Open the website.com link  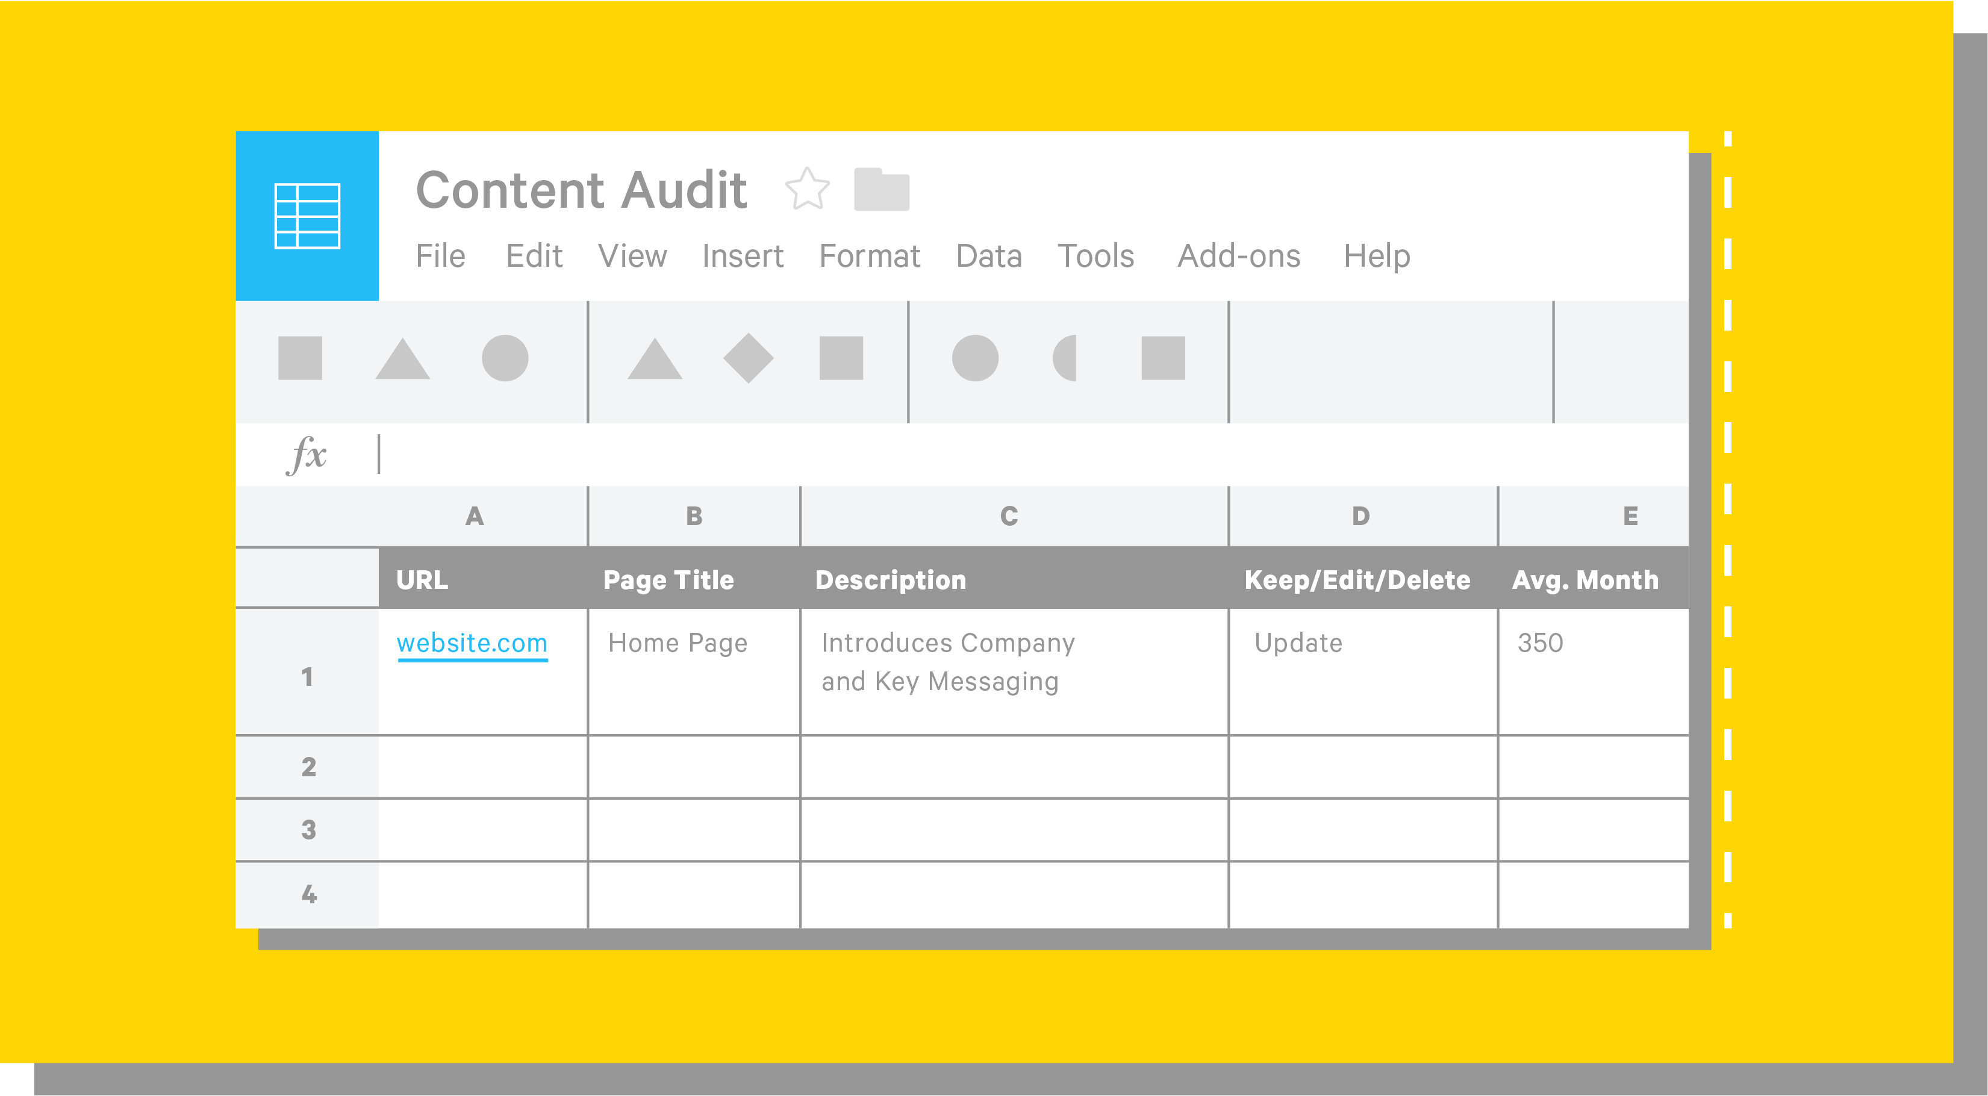472,644
